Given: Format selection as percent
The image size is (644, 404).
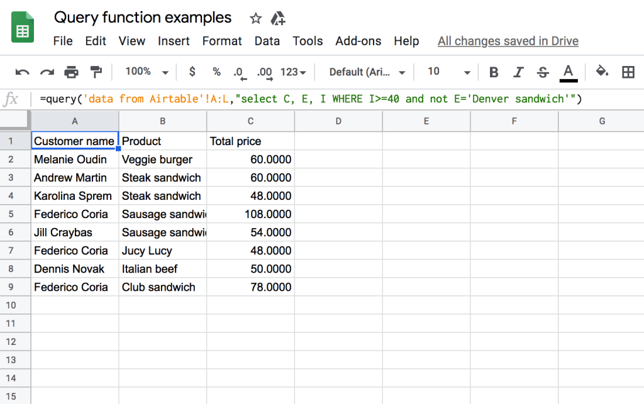Looking at the screenshot, I should [216, 72].
